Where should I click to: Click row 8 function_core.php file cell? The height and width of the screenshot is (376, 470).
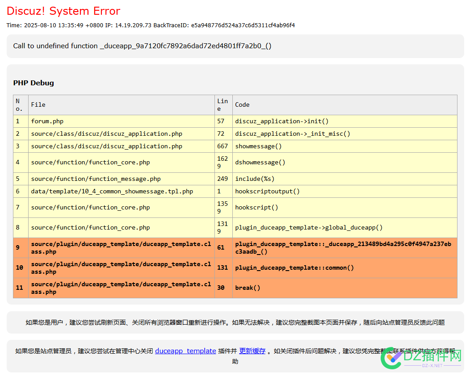(x=122, y=228)
